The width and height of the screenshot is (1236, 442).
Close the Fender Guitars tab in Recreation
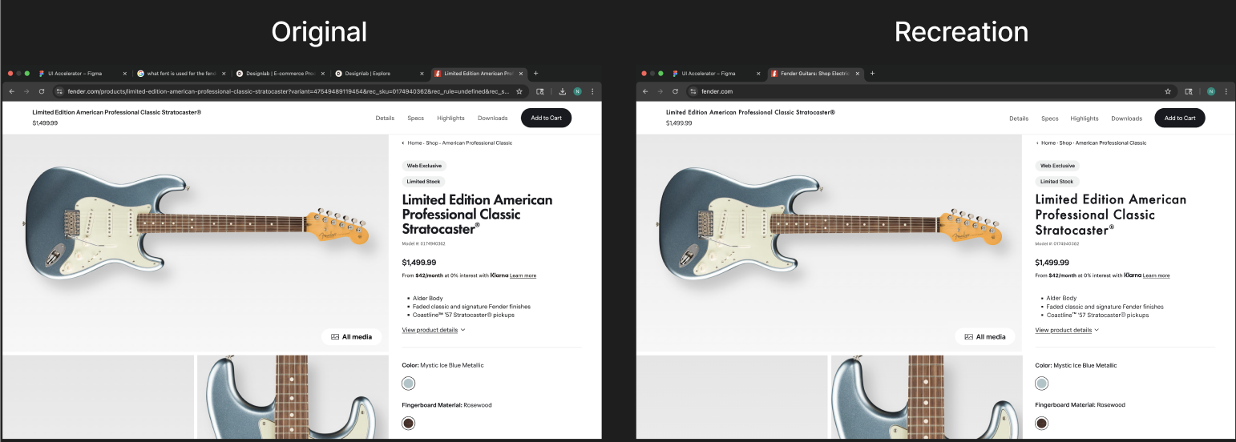tap(858, 73)
